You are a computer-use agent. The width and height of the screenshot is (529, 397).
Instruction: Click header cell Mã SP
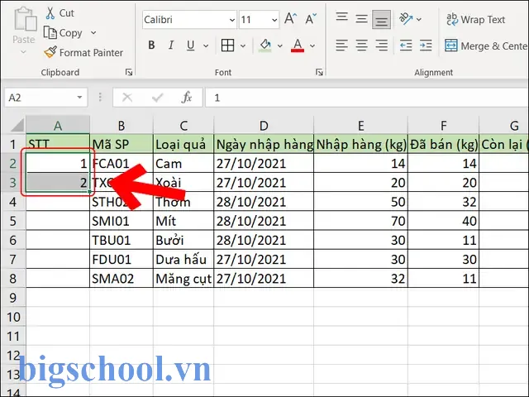(x=122, y=144)
